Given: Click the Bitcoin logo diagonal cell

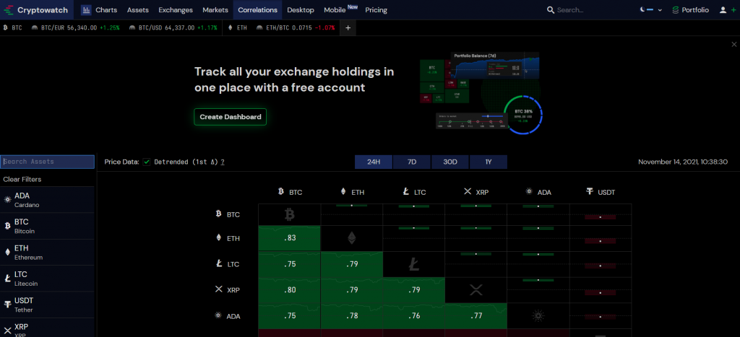Looking at the screenshot, I should click(x=290, y=215).
